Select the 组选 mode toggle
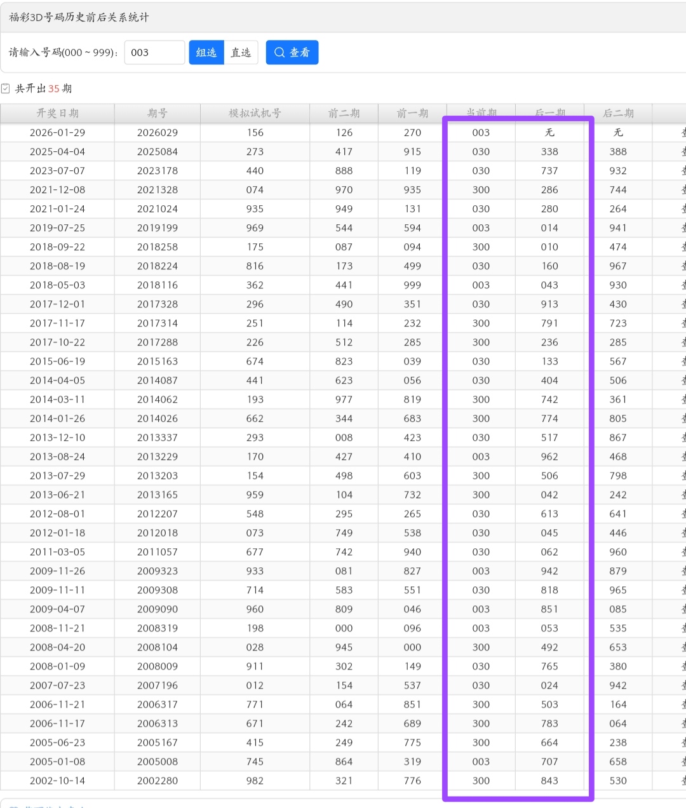 click(206, 53)
